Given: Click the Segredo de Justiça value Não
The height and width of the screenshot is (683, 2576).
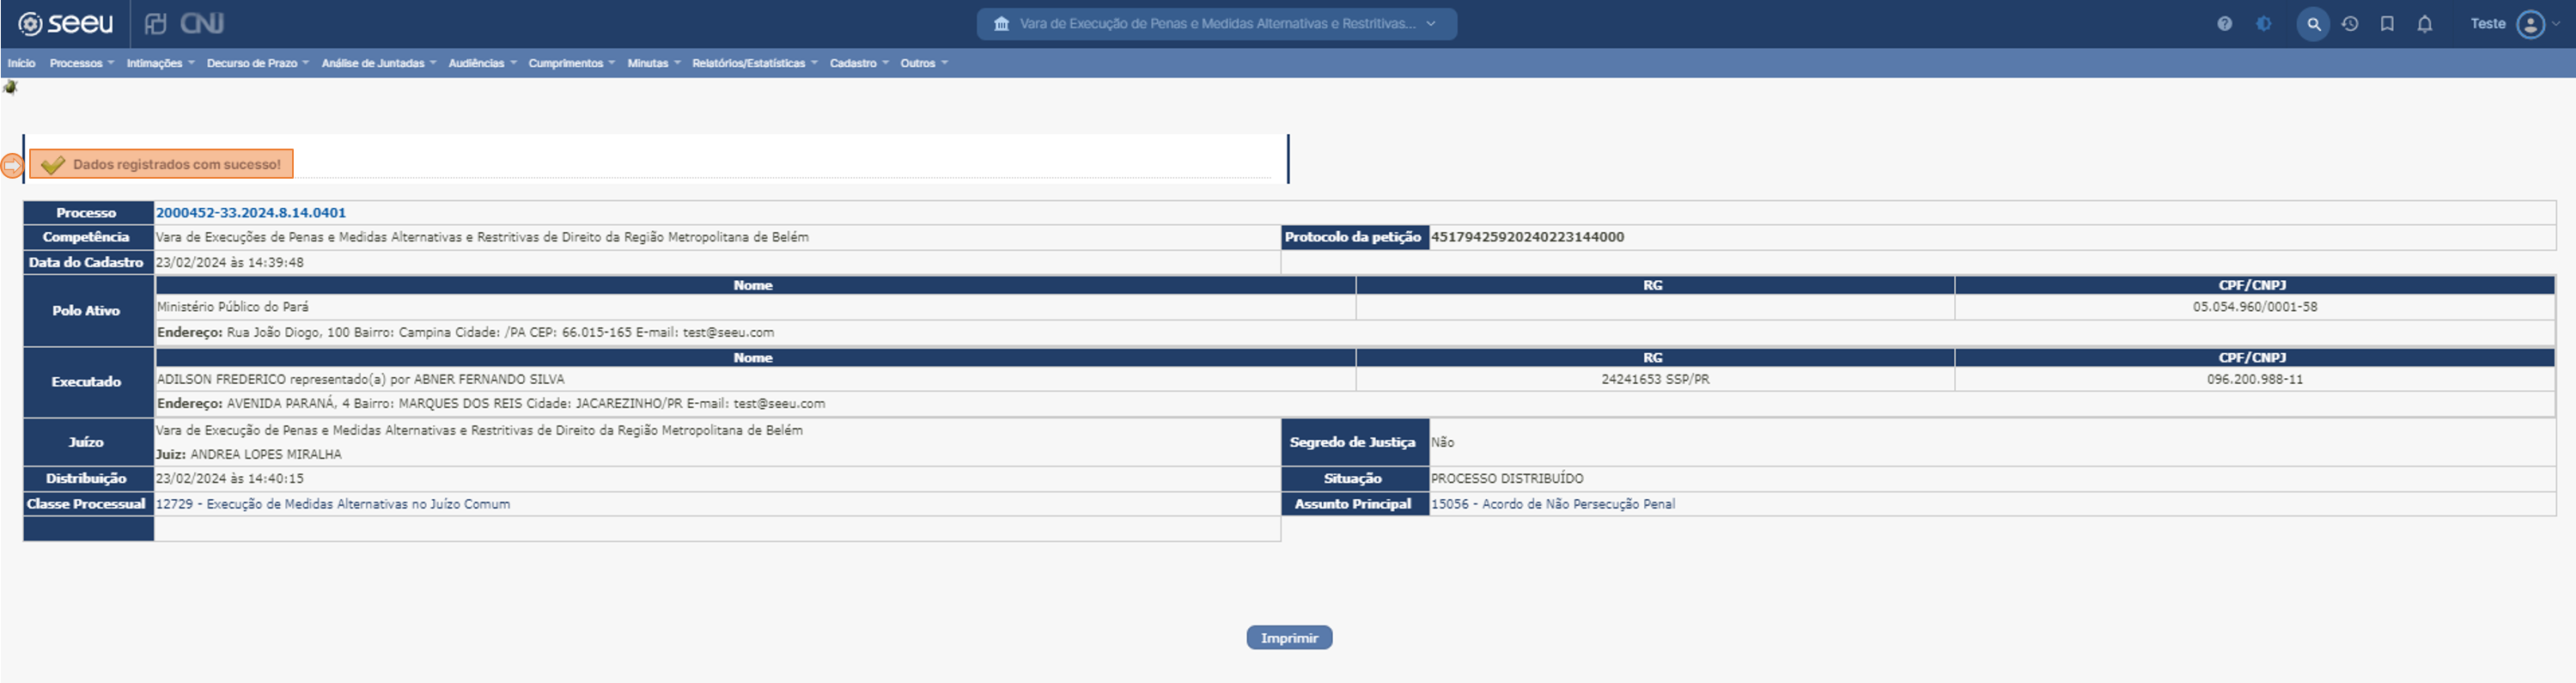Looking at the screenshot, I should point(1442,442).
